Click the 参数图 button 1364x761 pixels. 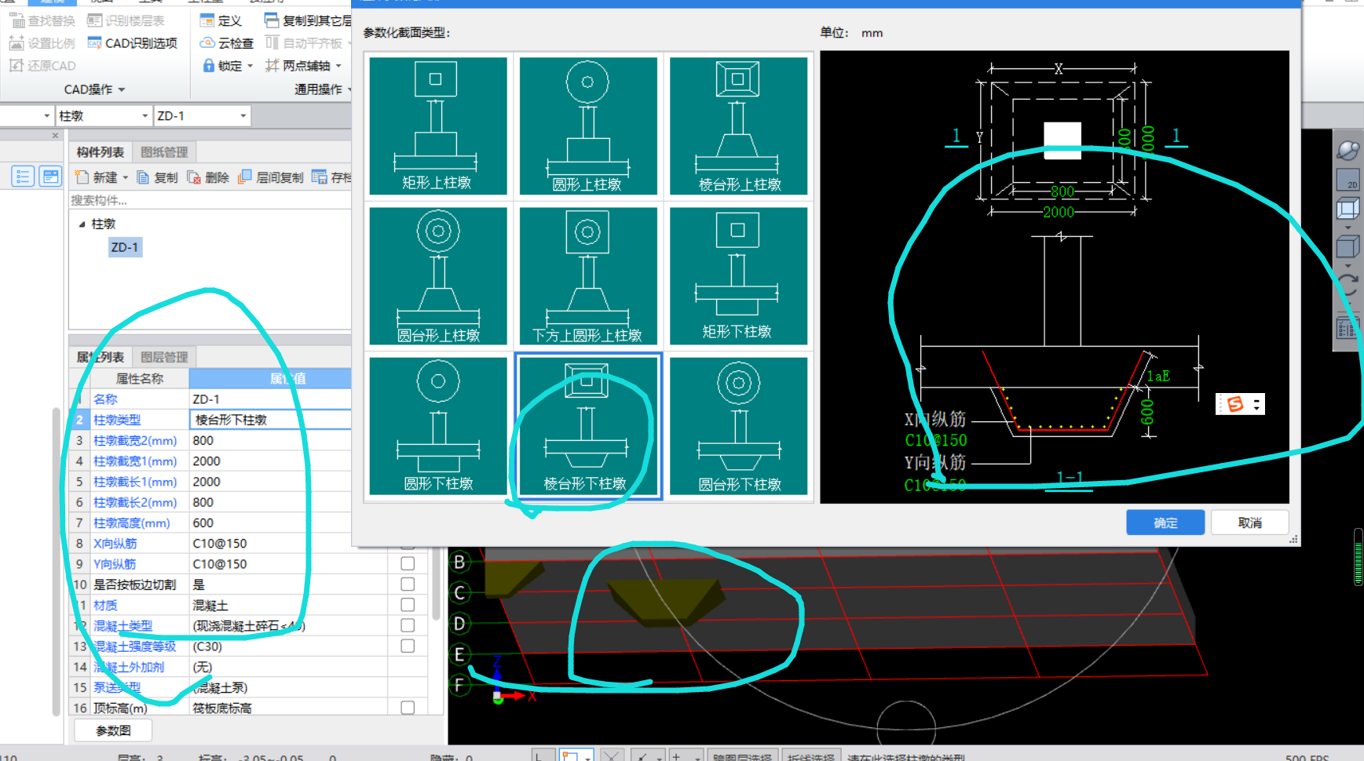[113, 730]
